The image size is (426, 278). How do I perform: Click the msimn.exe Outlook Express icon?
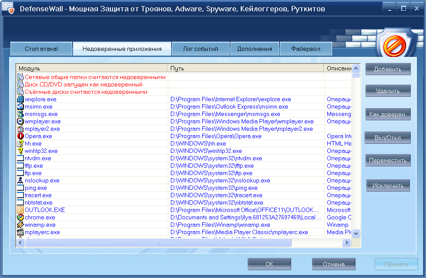(x=20, y=107)
